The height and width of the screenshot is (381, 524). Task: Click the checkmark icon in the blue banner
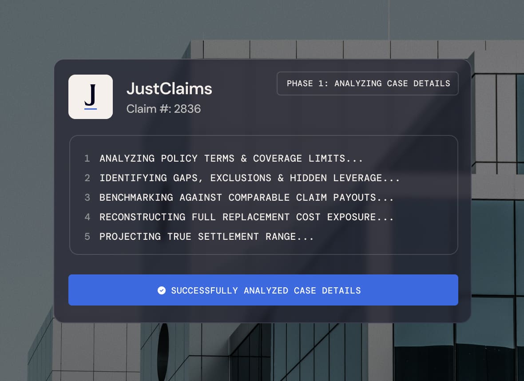[162, 290]
